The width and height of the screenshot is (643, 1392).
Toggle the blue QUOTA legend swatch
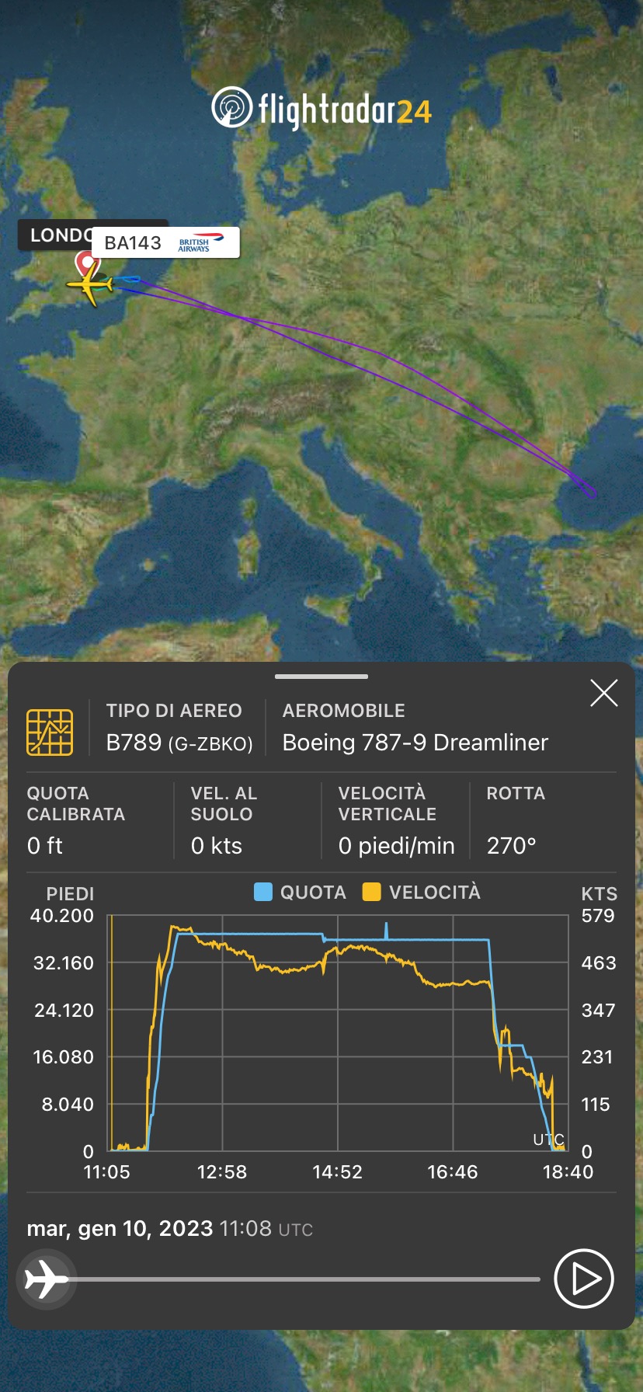point(263,892)
